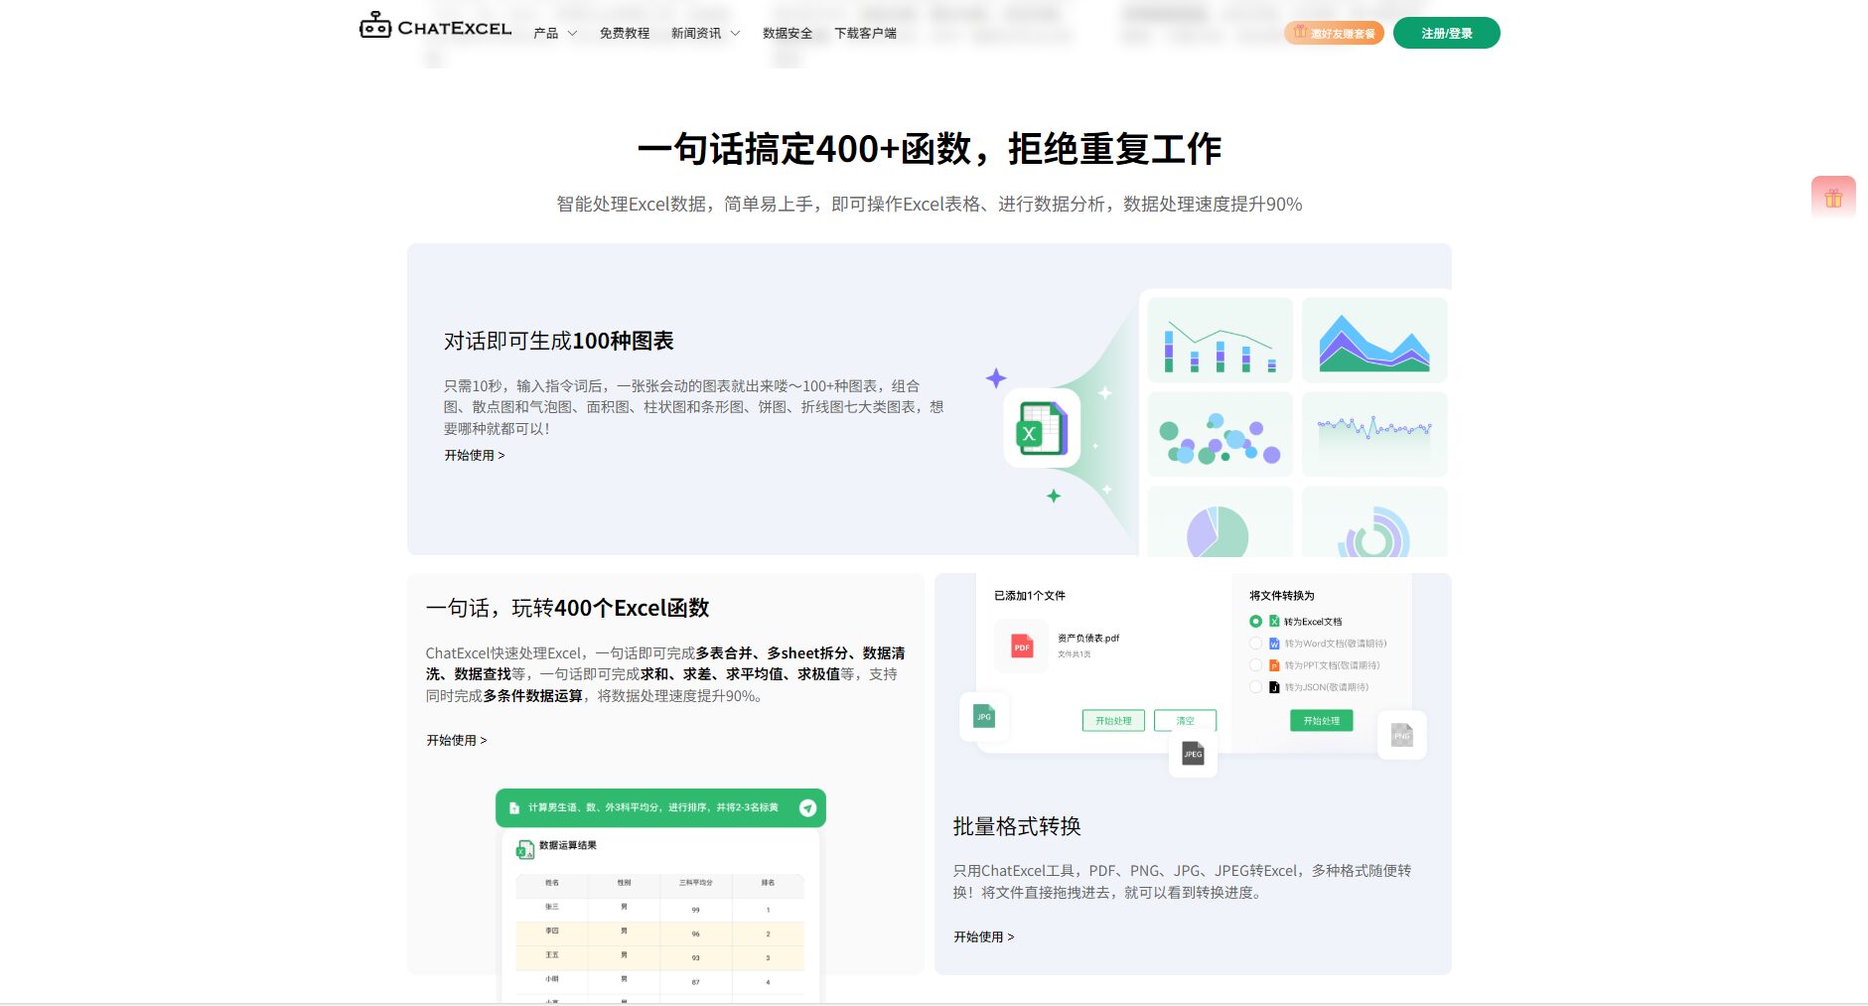
Task: Click 开始使用 under 对话即可生成100种图表
Action: (474, 455)
